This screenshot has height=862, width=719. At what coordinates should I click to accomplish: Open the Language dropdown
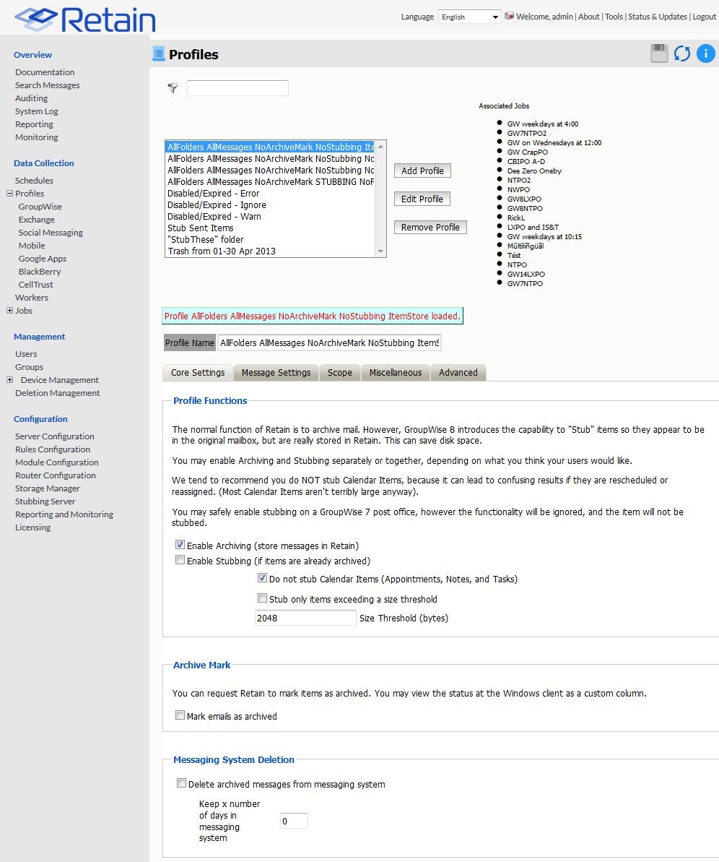tap(470, 17)
